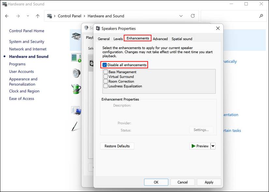
Task: Open Control Panel Home link
Action: [x=27, y=31]
